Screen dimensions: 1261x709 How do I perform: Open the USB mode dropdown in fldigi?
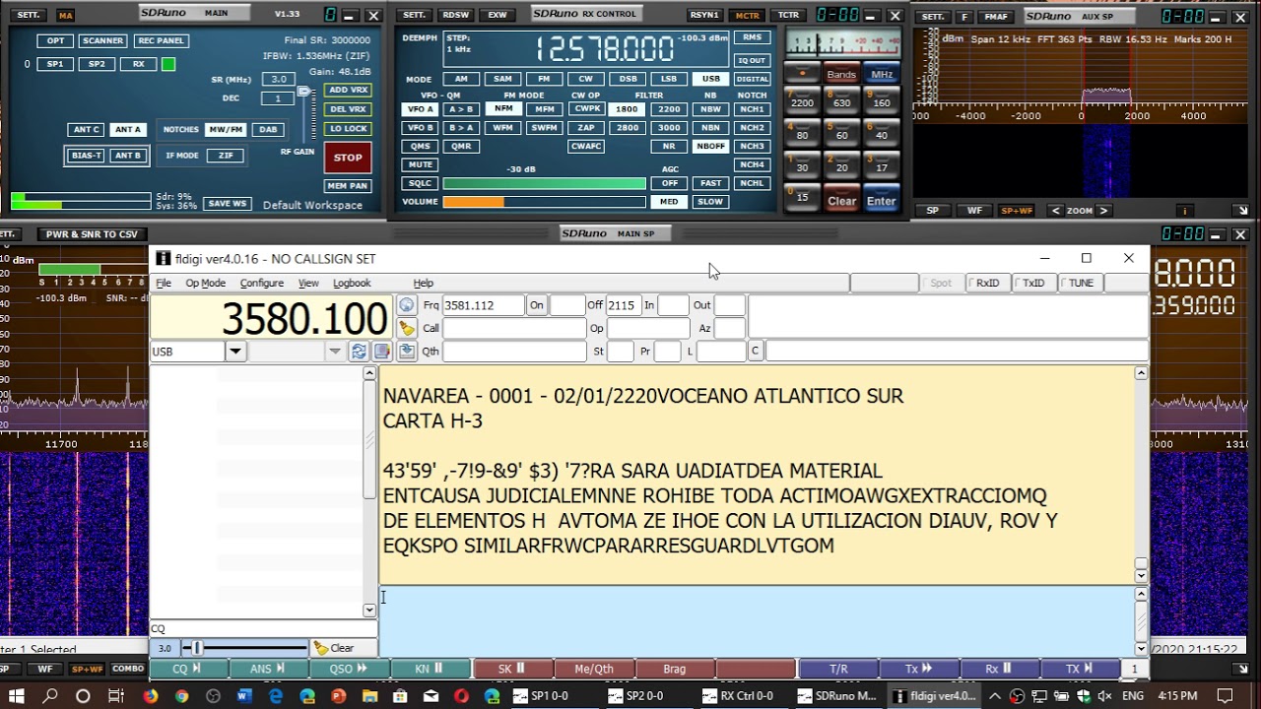tap(234, 352)
